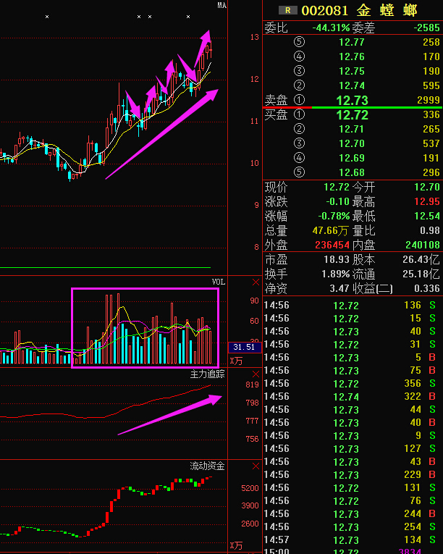The height and width of the screenshot is (554, 443).
Task: Open the 流动资金 indicator title
Action: 207,466
